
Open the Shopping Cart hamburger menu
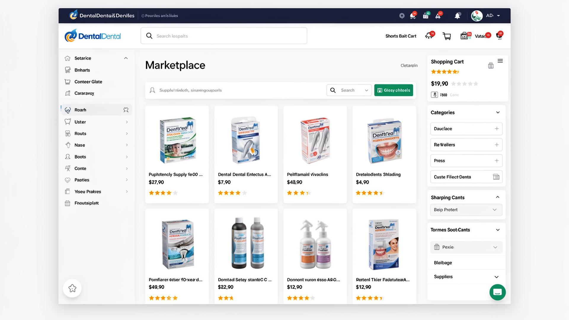coord(500,61)
